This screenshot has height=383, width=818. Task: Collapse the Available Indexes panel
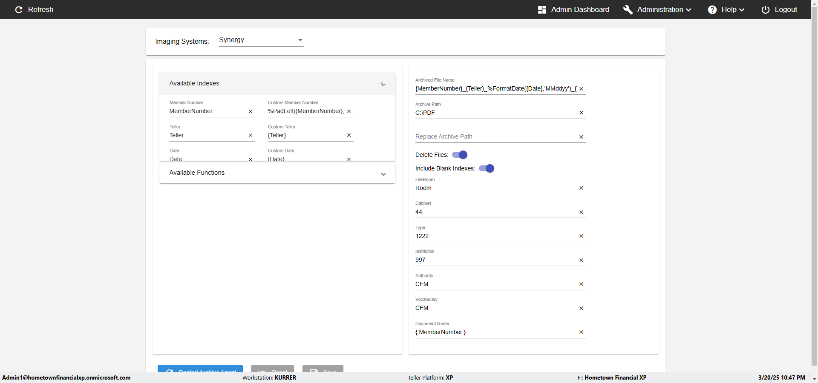click(383, 84)
